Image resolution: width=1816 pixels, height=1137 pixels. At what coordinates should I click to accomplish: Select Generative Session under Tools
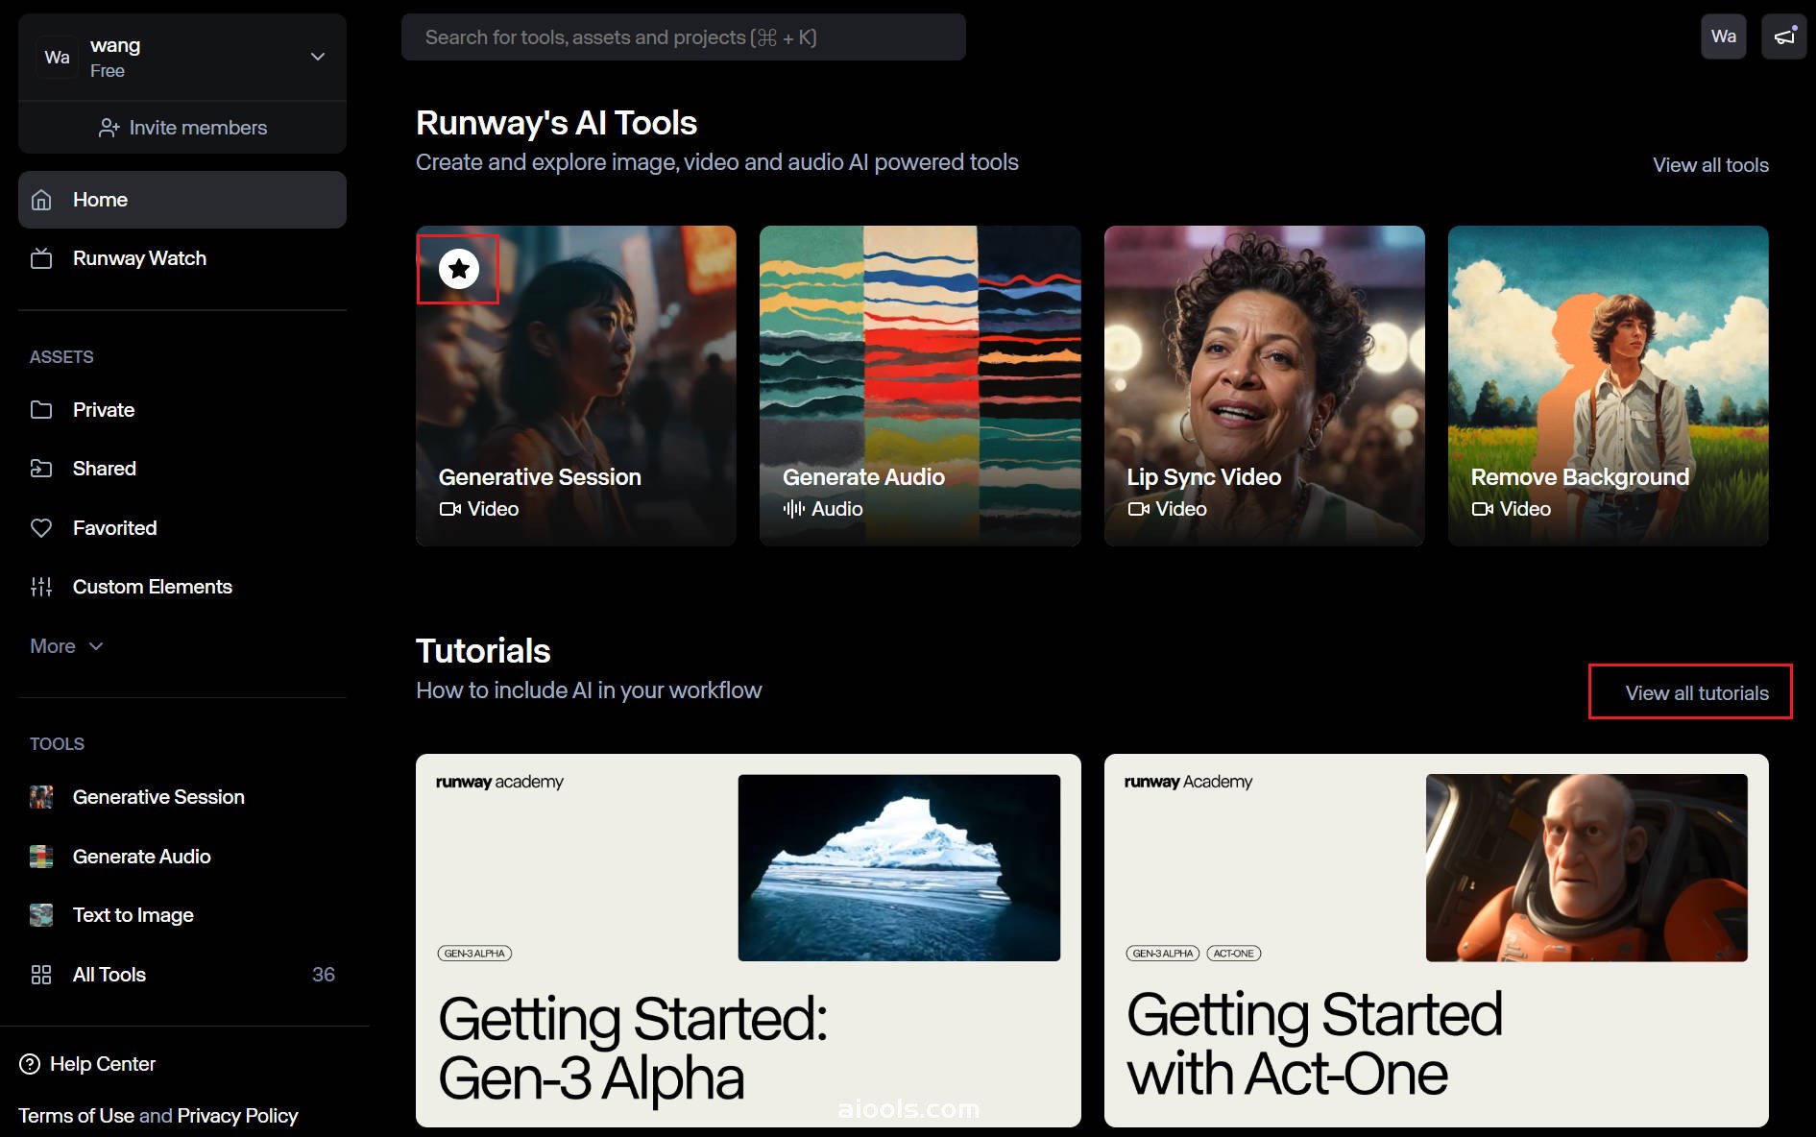182,797
